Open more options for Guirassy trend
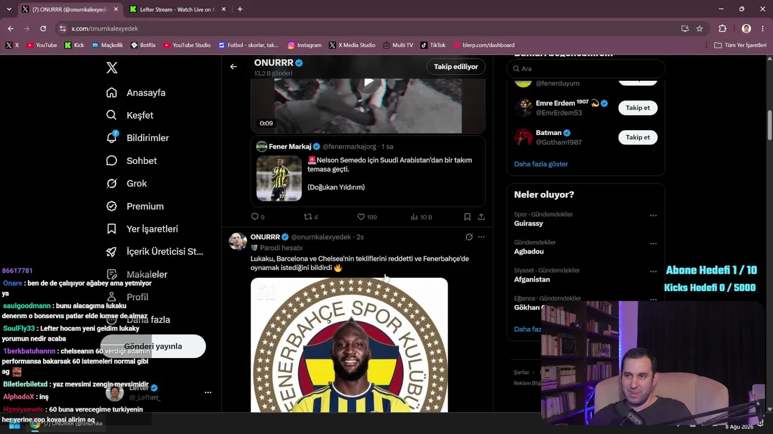This screenshot has width=773, height=434. tap(653, 216)
